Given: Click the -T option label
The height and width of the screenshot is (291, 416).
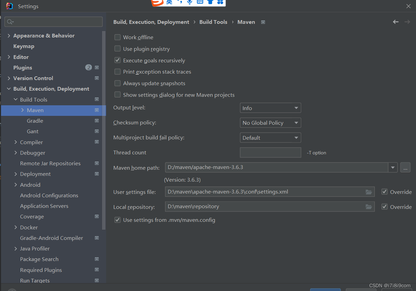Looking at the screenshot, I should click(x=316, y=153).
